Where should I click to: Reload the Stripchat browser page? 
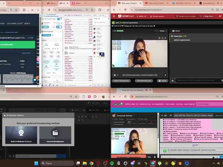(x=125, y=10)
